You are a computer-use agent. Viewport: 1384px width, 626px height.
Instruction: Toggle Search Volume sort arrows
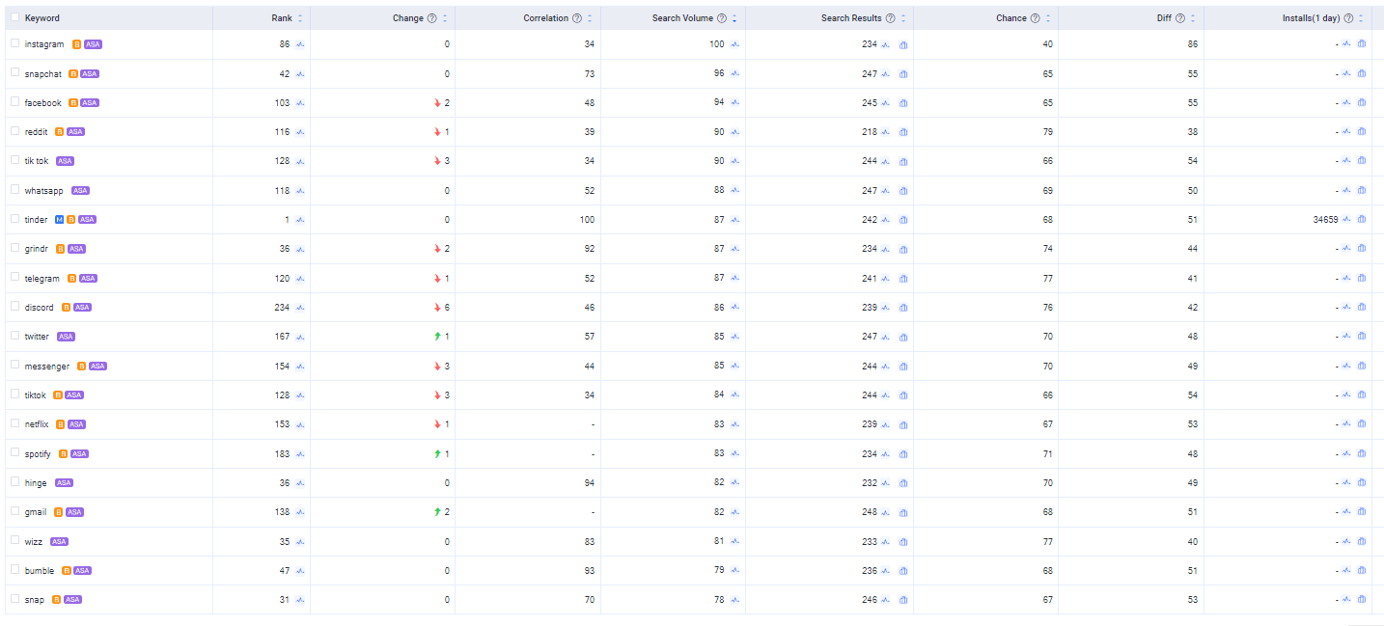[734, 18]
